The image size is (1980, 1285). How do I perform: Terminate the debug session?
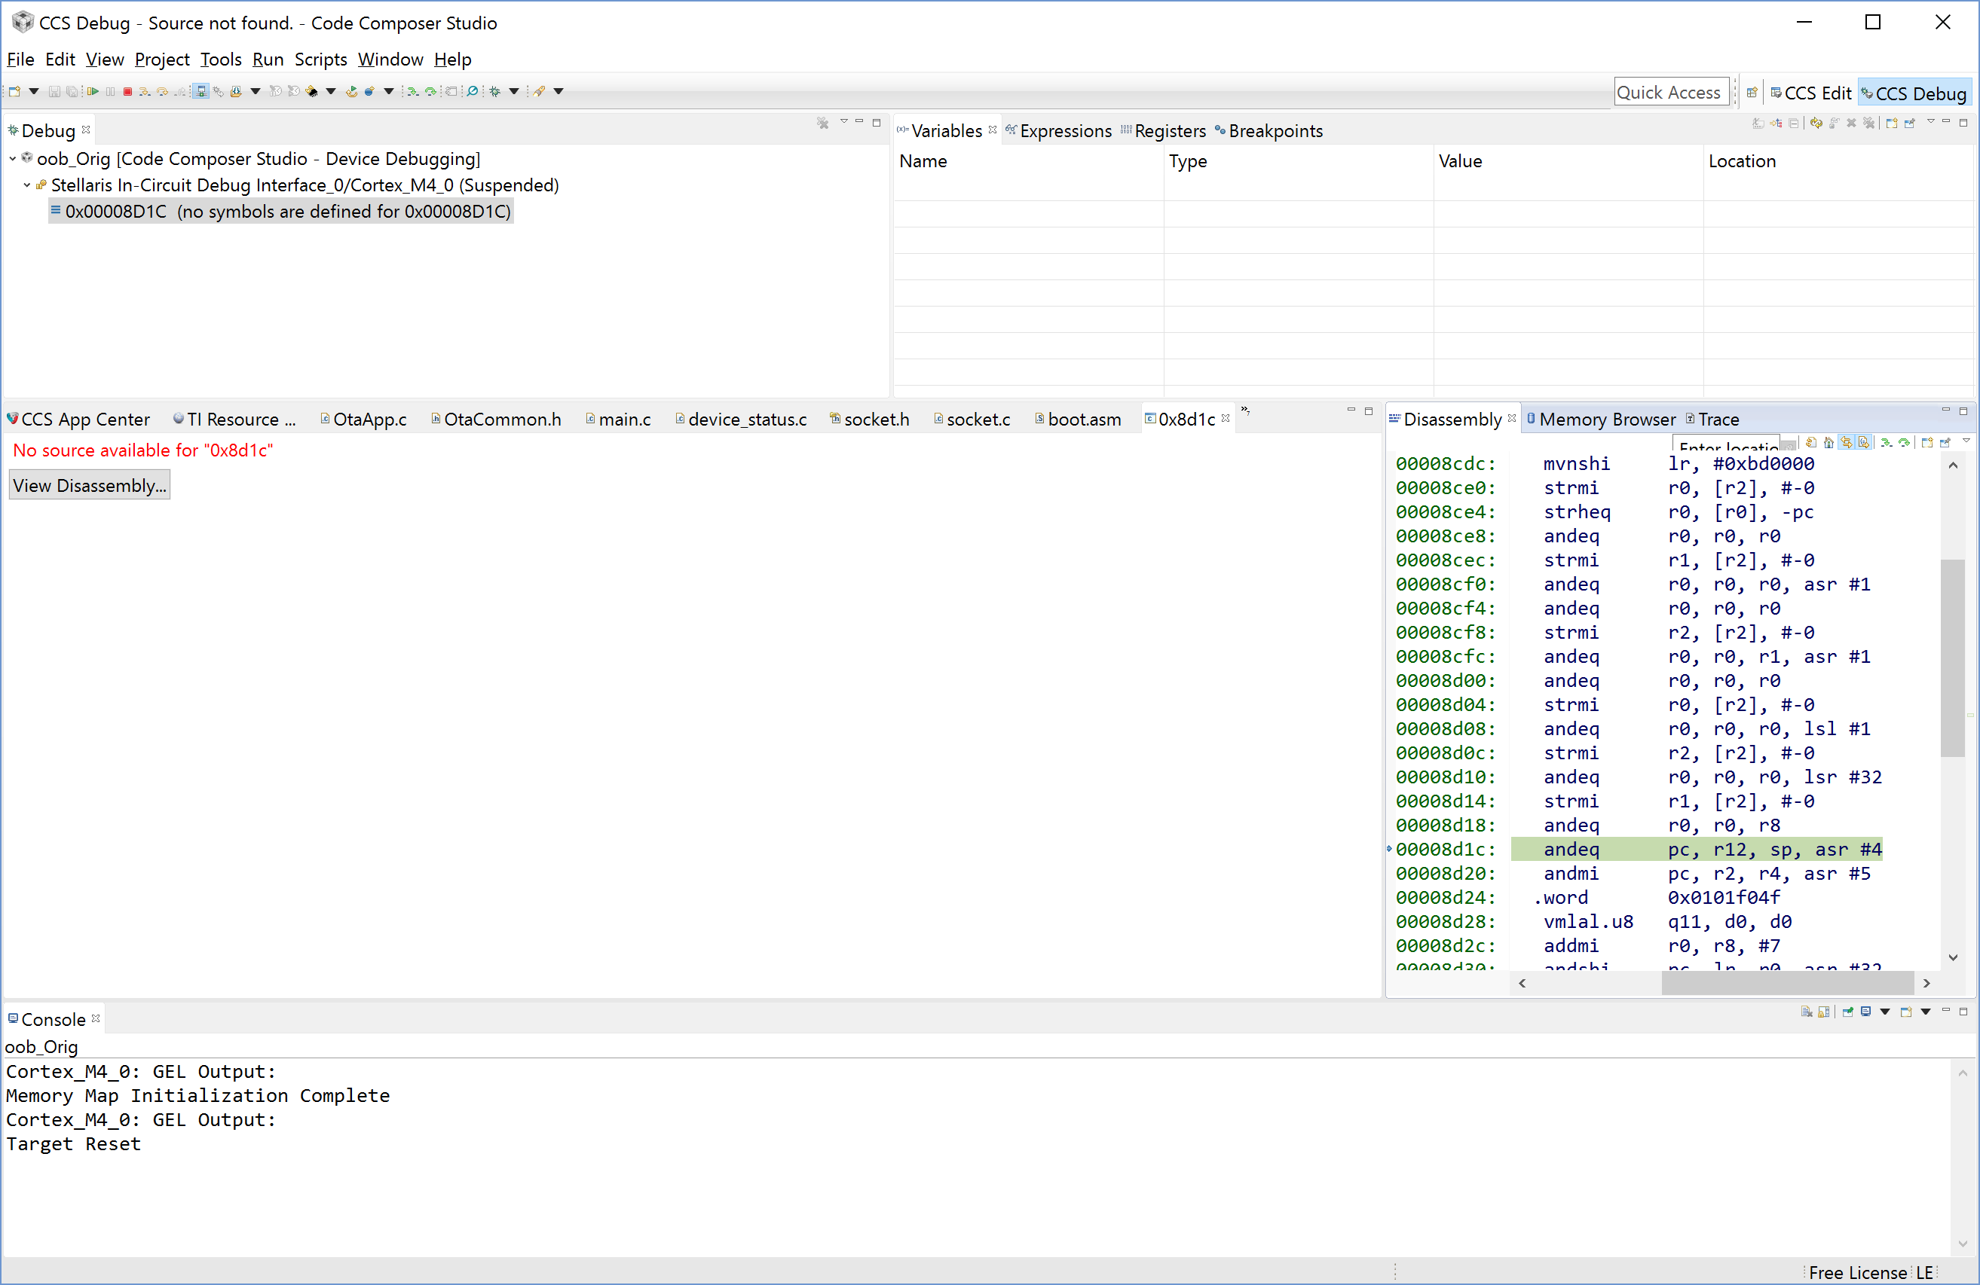pos(127,91)
